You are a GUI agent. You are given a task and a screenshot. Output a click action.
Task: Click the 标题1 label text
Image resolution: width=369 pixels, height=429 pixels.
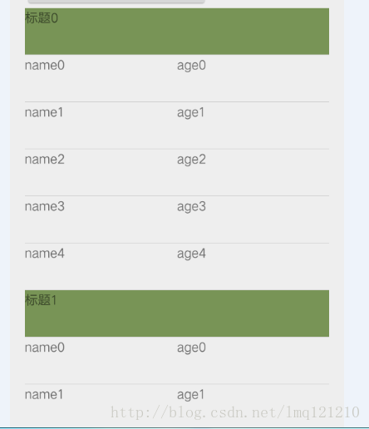pos(41,300)
